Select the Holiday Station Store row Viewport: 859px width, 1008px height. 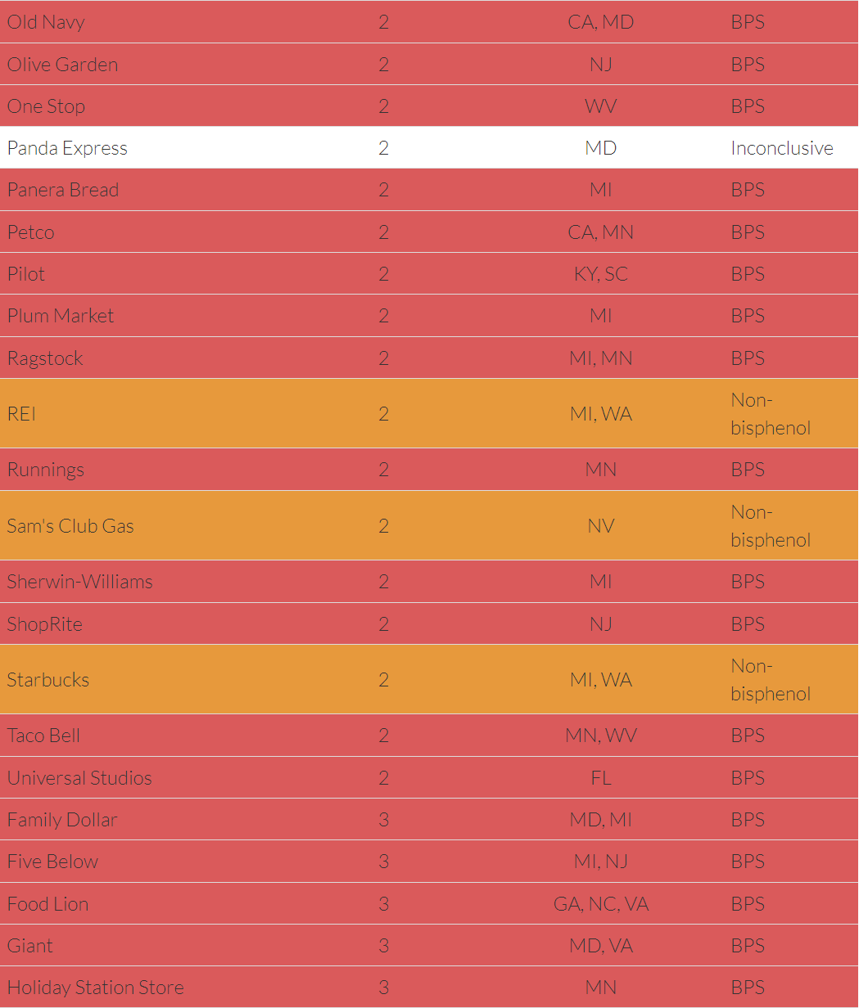point(429,988)
